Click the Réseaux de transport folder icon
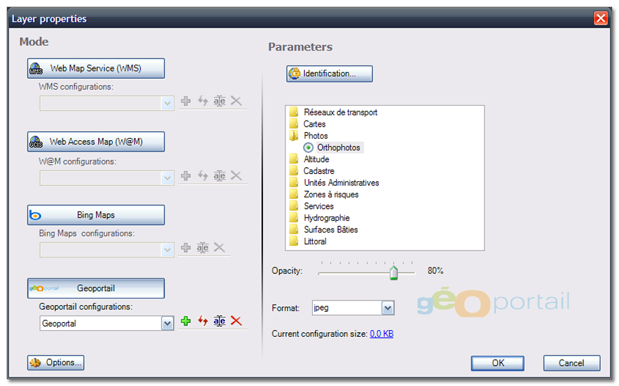This screenshot has width=619, height=386. 293,112
